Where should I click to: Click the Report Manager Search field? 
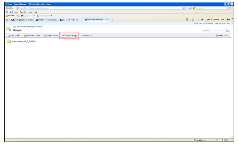click(x=214, y=31)
